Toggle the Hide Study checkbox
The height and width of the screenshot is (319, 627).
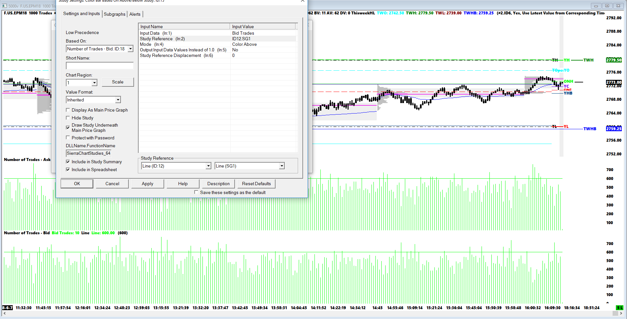68,118
